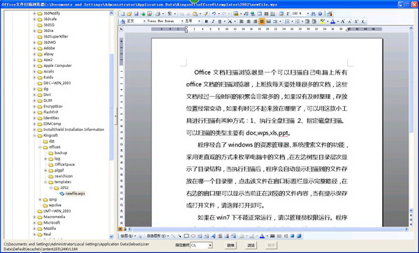The width and height of the screenshot is (419, 253).
Task: Click the search button beside drive dropdown
Action: coord(230,245)
